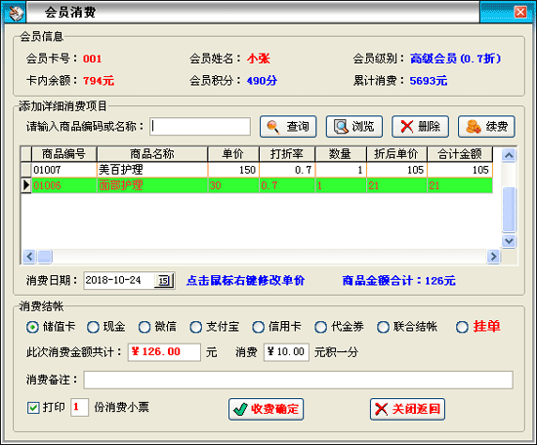Click the 消费备注 remarks input field
537x445 pixels.
pyautogui.click(x=298, y=380)
